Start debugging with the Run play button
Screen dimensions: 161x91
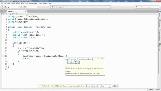2,7
